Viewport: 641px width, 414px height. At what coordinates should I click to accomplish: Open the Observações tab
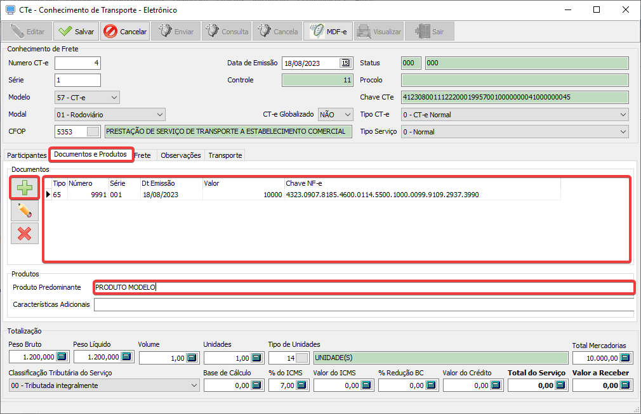(181, 155)
